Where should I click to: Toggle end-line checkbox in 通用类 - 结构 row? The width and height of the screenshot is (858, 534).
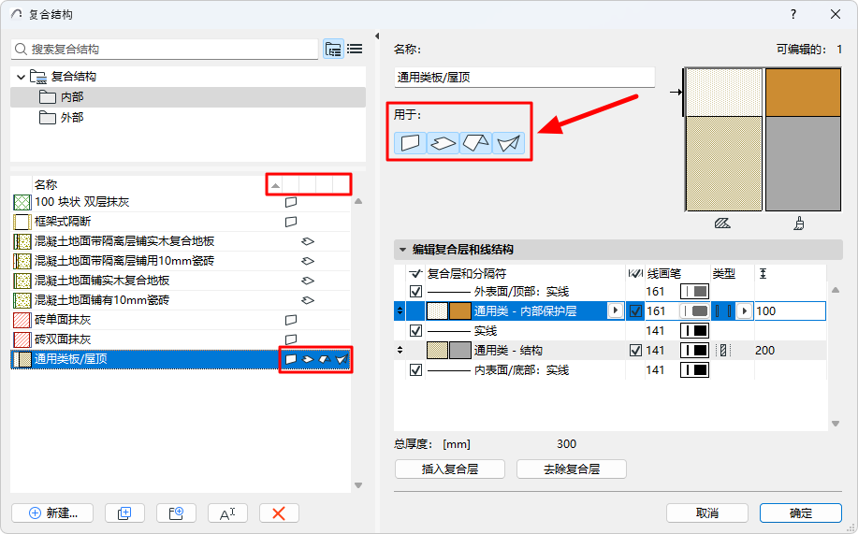(x=635, y=350)
